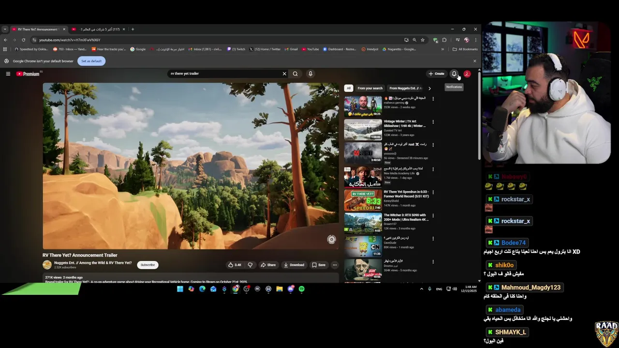Expand hidden bookmarks with chevron
This screenshot has width=619, height=348.
(x=442, y=49)
